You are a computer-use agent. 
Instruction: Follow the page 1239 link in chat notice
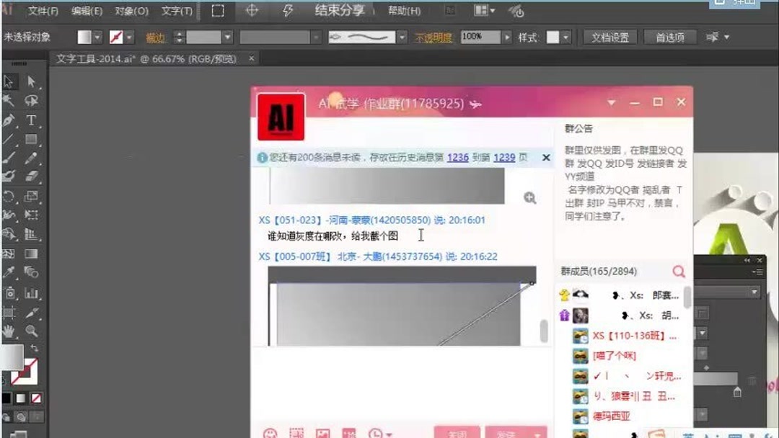504,157
